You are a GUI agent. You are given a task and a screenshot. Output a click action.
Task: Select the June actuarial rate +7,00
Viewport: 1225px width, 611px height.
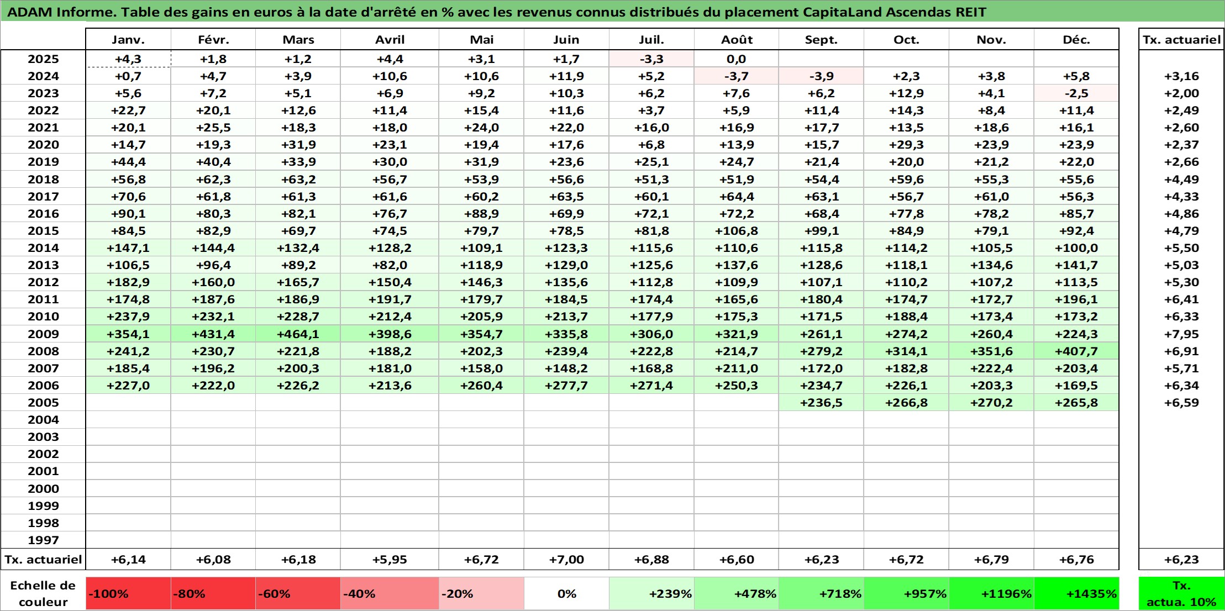566,559
